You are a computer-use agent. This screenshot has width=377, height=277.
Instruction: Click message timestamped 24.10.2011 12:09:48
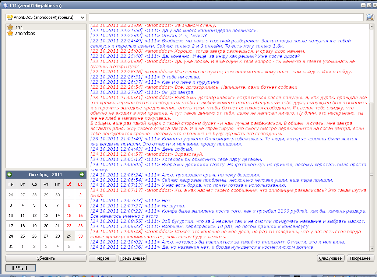(x=228, y=234)
